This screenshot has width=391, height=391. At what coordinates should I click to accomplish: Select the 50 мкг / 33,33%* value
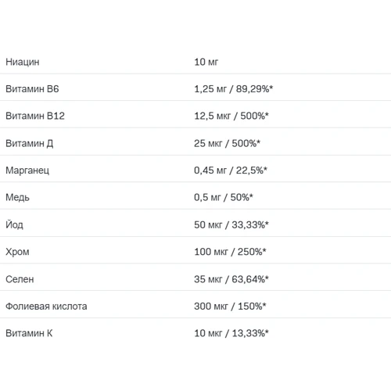[231, 224]
